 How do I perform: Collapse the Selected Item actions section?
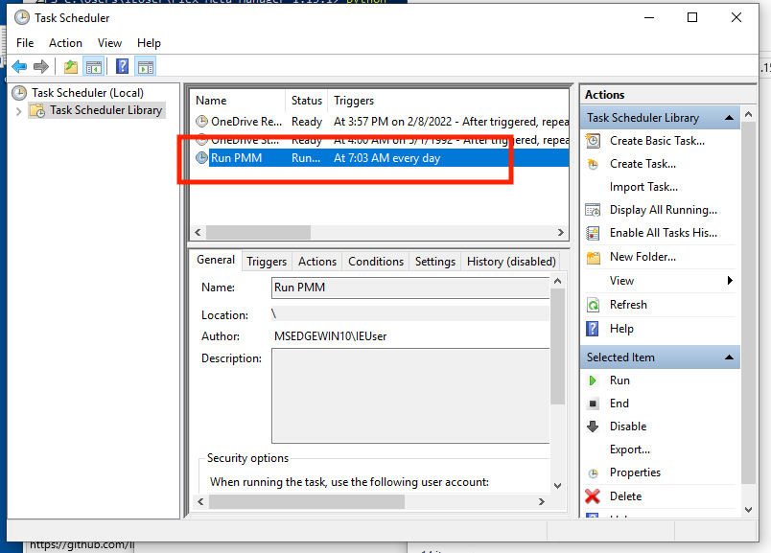(729, 357)
